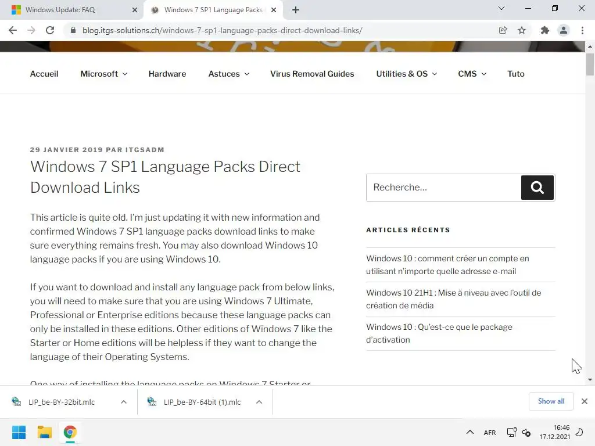
Task: Open the Utilities & OS menu
Action: [402, 74]
